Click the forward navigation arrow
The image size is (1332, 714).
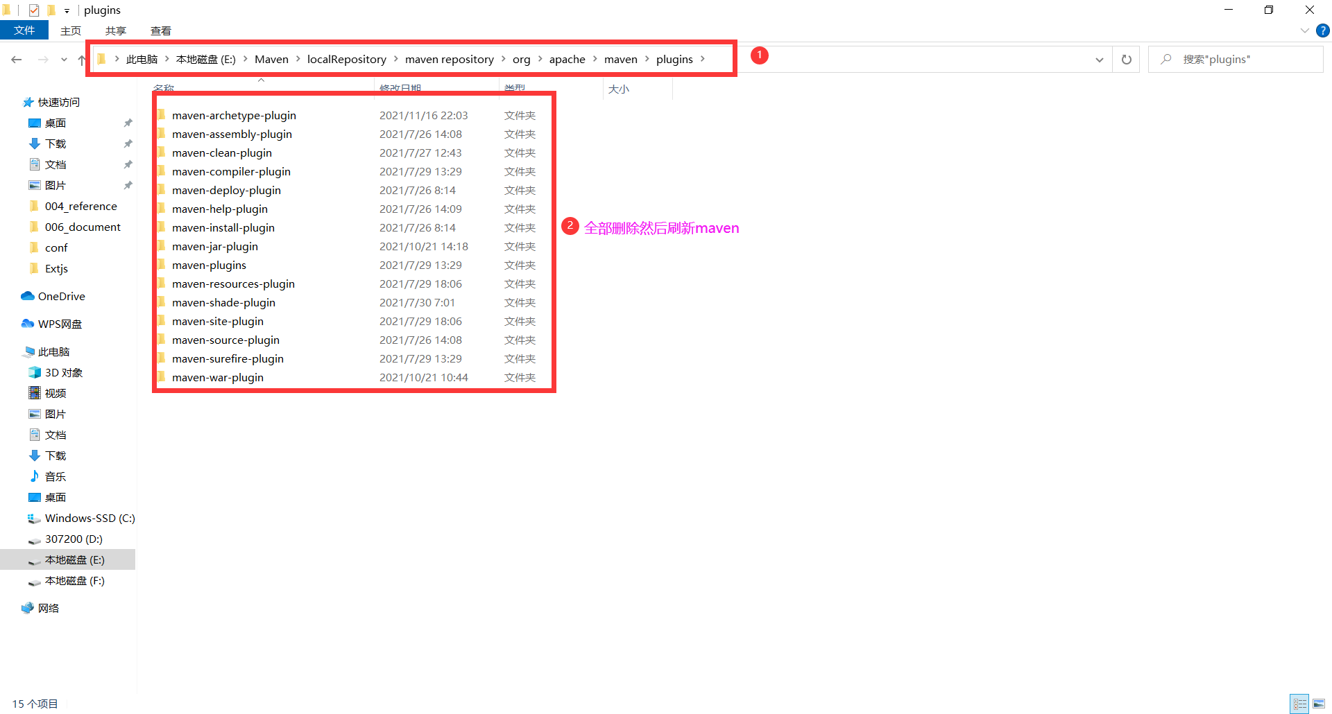[43, 60]
